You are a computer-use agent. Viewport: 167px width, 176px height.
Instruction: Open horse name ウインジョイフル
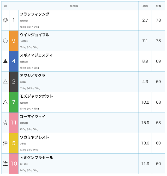(x=34, y=35)
